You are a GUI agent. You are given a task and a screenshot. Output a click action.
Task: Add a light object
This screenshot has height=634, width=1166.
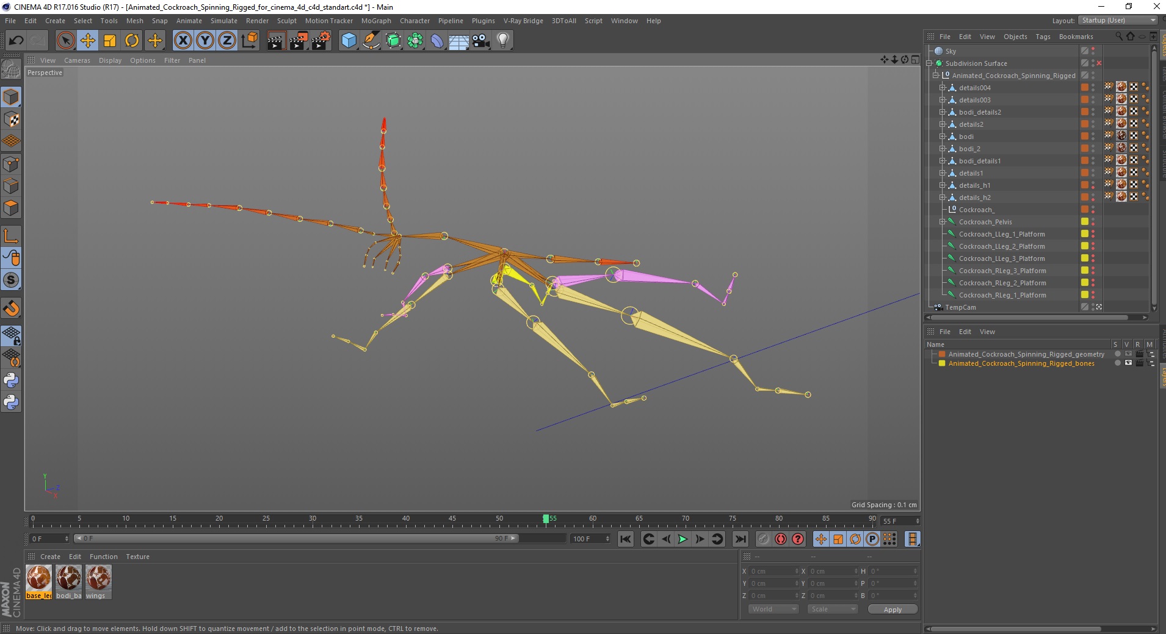pyautogui.click(x=503, y=41)
